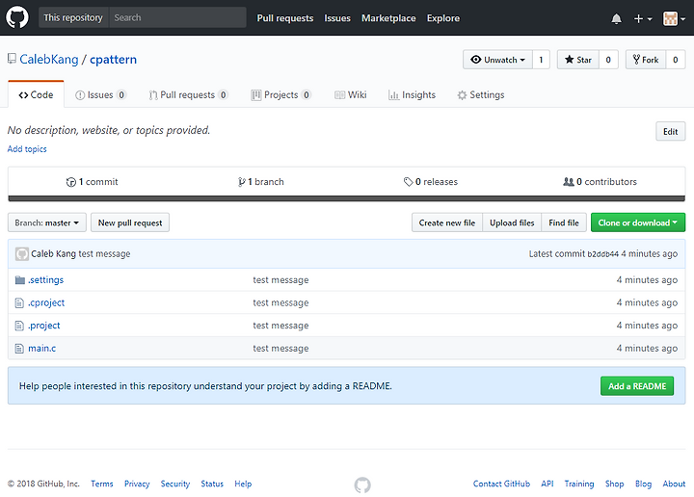Click 'test message' commit on main.c row
Image resolution: width=694 pixels, height=497 pixels.
click(x=280, y=349)
